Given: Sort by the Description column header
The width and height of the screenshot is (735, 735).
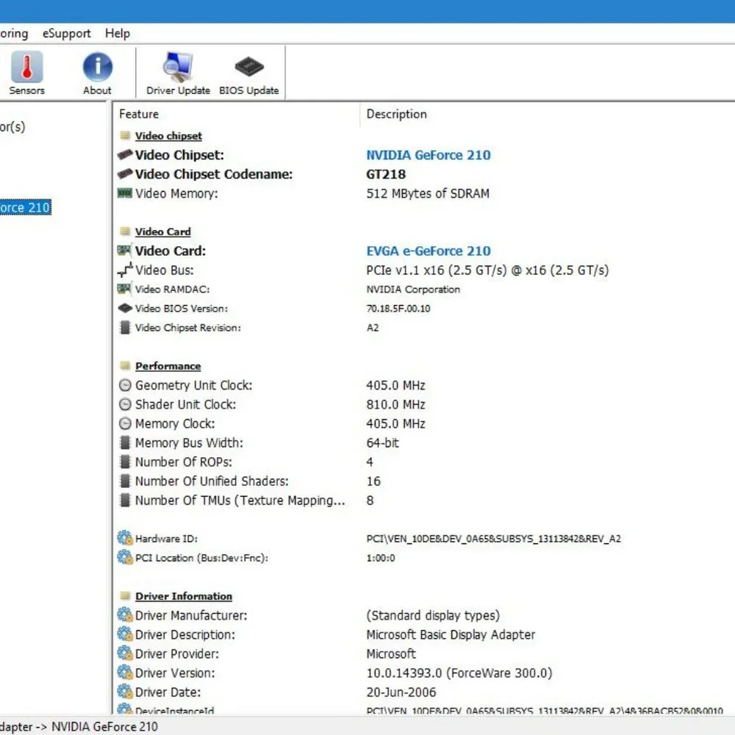Looking at the screenshot, I should tap(397, 114).
